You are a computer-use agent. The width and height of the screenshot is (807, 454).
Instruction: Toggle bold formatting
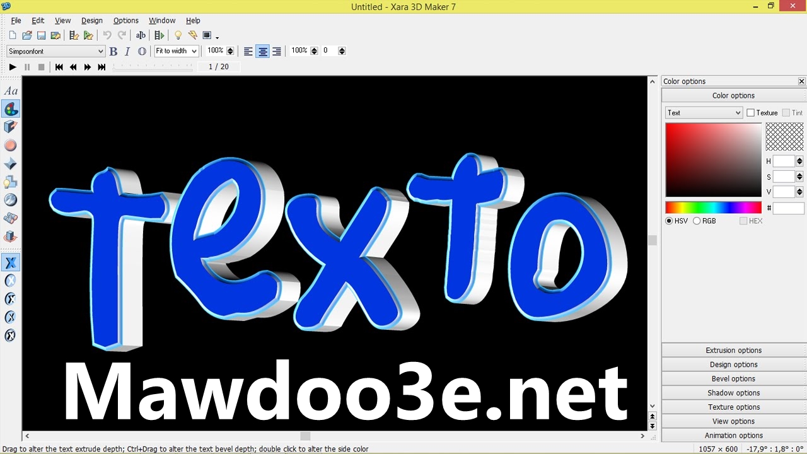pyautogui.click(x=113, y=51)
